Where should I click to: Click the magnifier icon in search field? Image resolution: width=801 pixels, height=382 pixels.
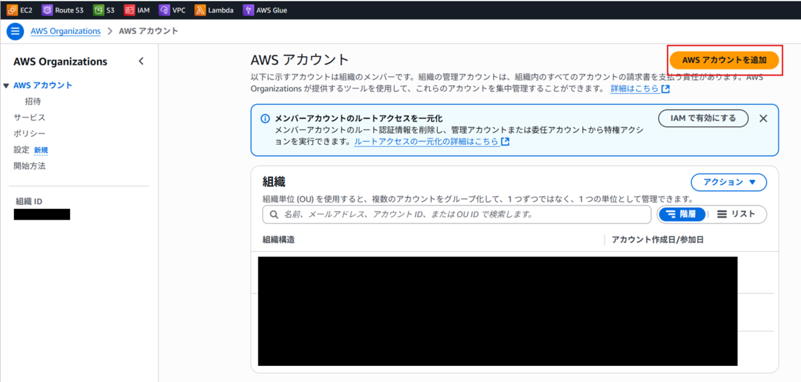point(274,214)
